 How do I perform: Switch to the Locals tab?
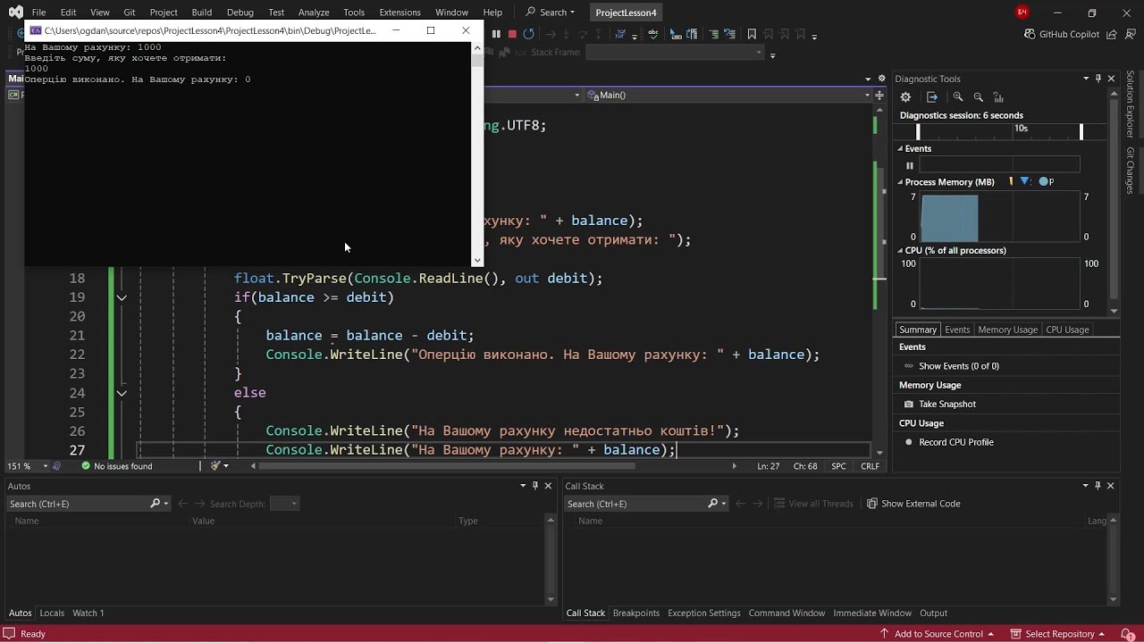(52, 613)
